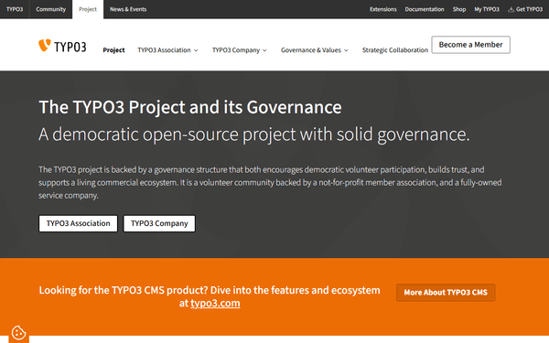Expand the Governance & Values menu chevron
The width and height of the screenshot is (549, 343).
[346, 50]
